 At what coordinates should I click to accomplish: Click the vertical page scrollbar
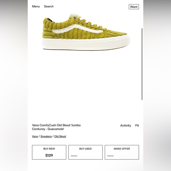[142, 64]
